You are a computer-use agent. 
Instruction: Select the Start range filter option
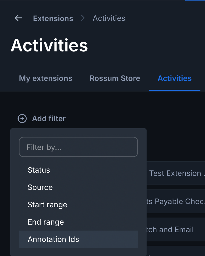pyautogui.click(x=47, y=205)
